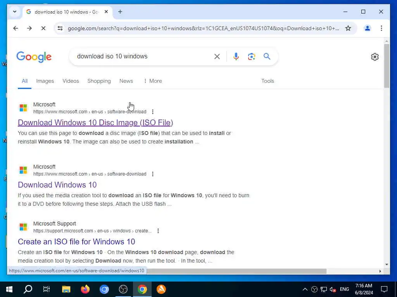Viewport: 397px width, 297px height.
Task: Select the Google Chrome taskbar icon
Action: point(142,289)
